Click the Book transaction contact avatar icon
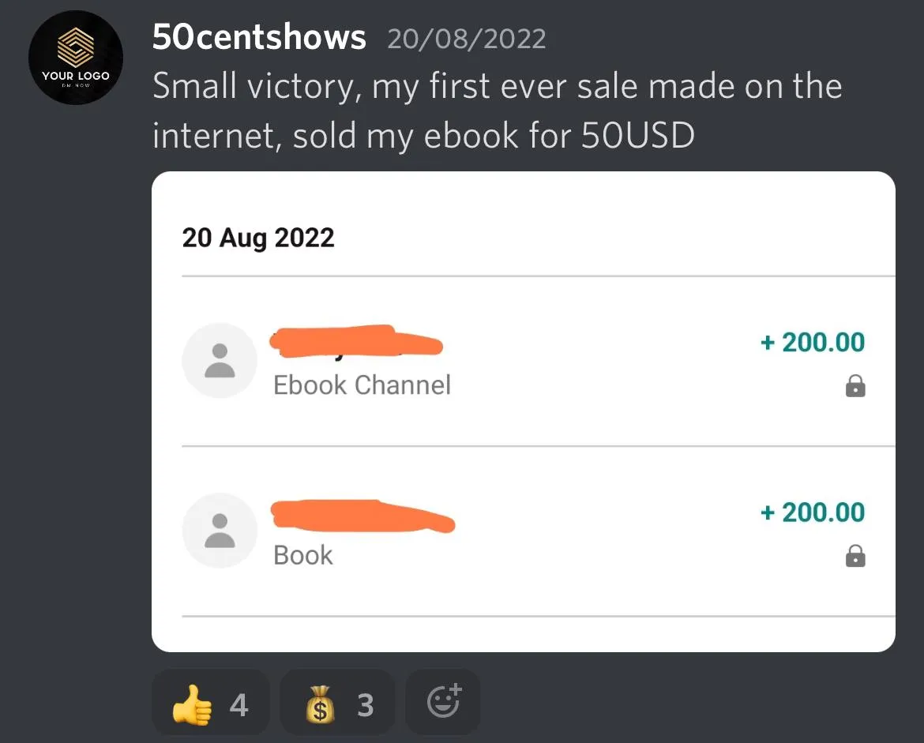Viewport: 924px width, 743px height. click(220, 530)
